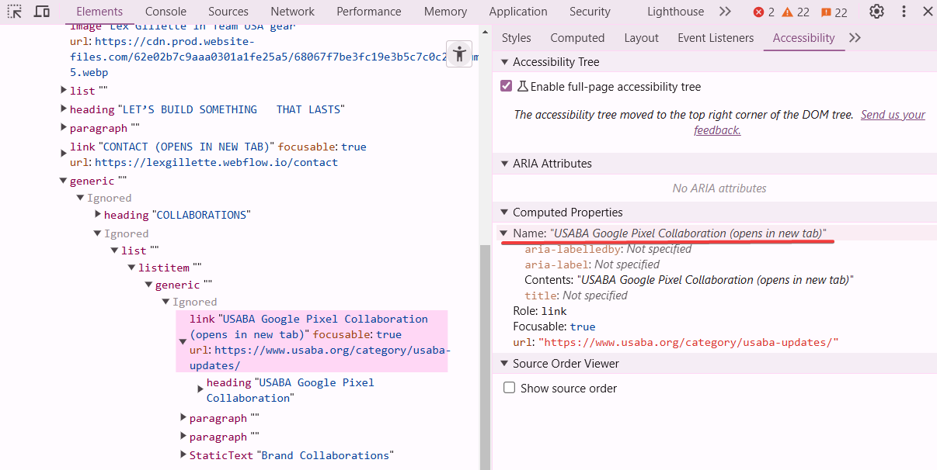Viewport: 937px width, 470px height.
Task: Expand the LET'S BUILD SOMETHING heading node
Action: click(64, 109)
